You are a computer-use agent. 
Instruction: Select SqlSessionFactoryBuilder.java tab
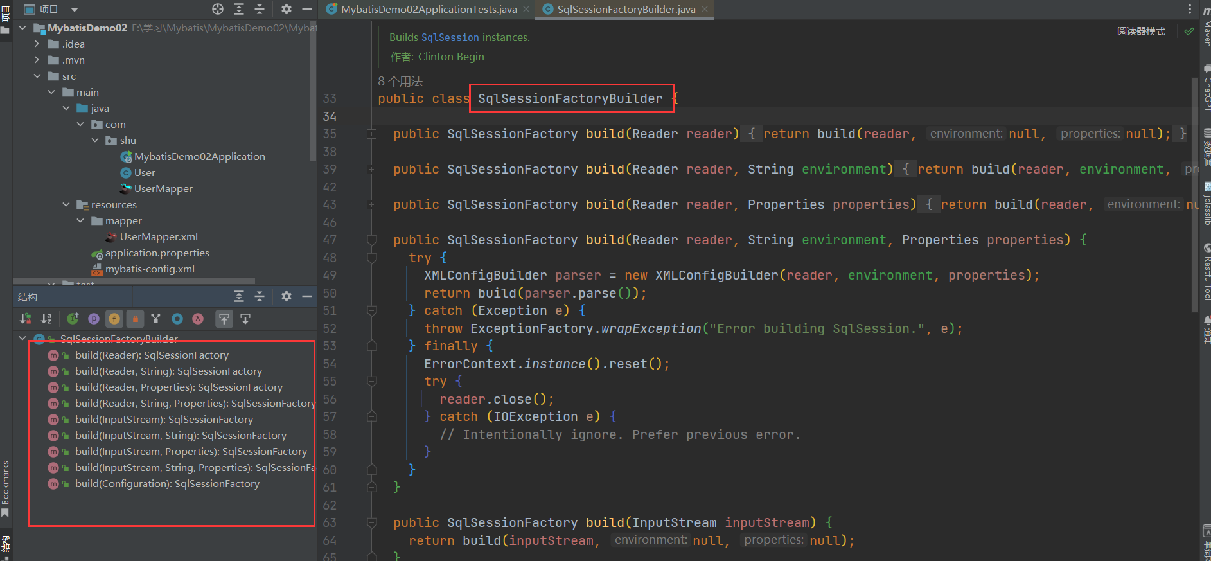pyautogui.click(x=626, y=9)
